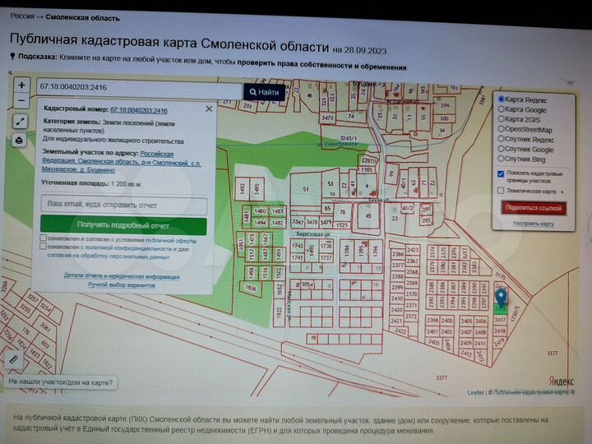This screenshot has height=444, width=592.
Task: Zoom in the map with plus button
Action: coord(21,86)
